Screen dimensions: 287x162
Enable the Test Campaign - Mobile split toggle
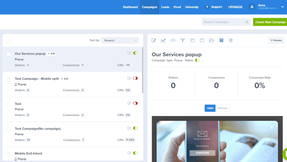(136, 78)
